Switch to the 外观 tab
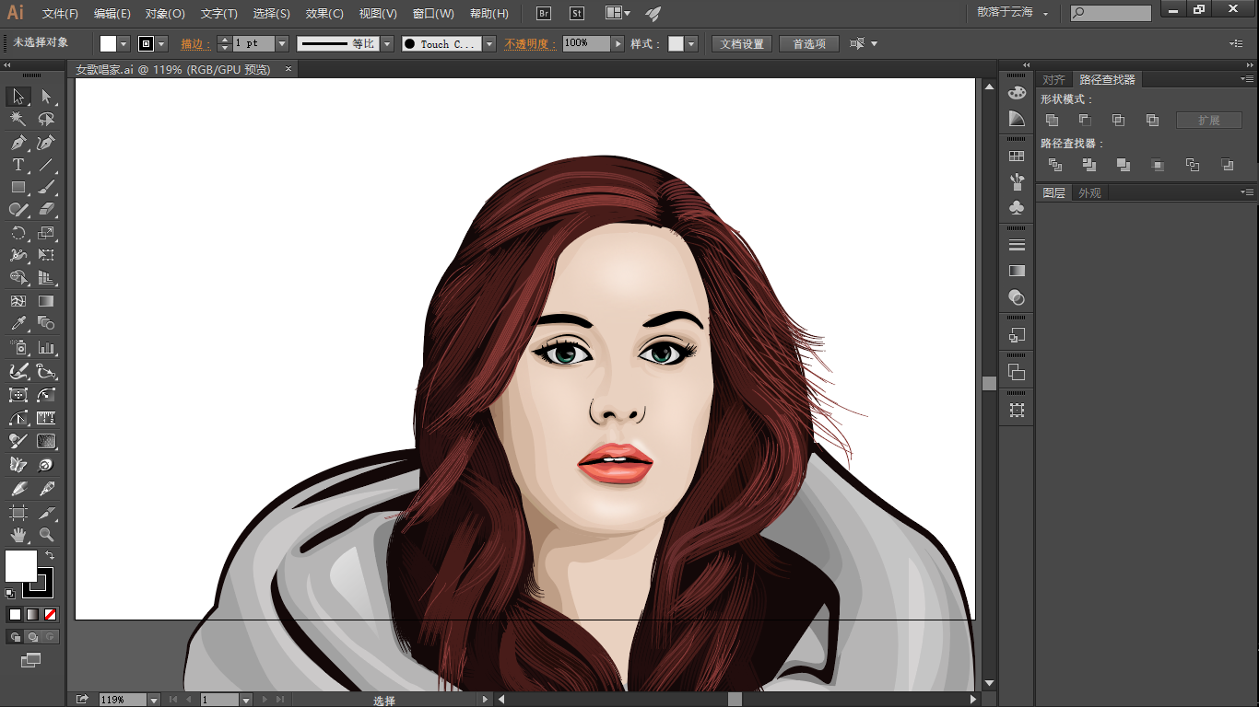 (1089, 192)
